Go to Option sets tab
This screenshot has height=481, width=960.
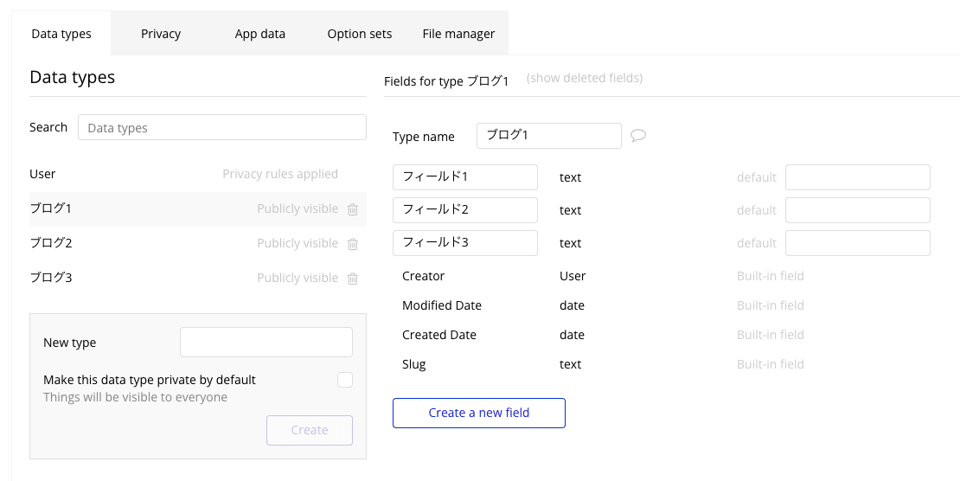pos(359,34)
